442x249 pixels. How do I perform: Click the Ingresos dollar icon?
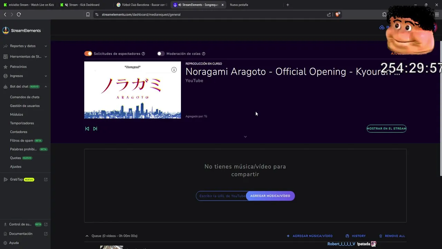(6, 76)
